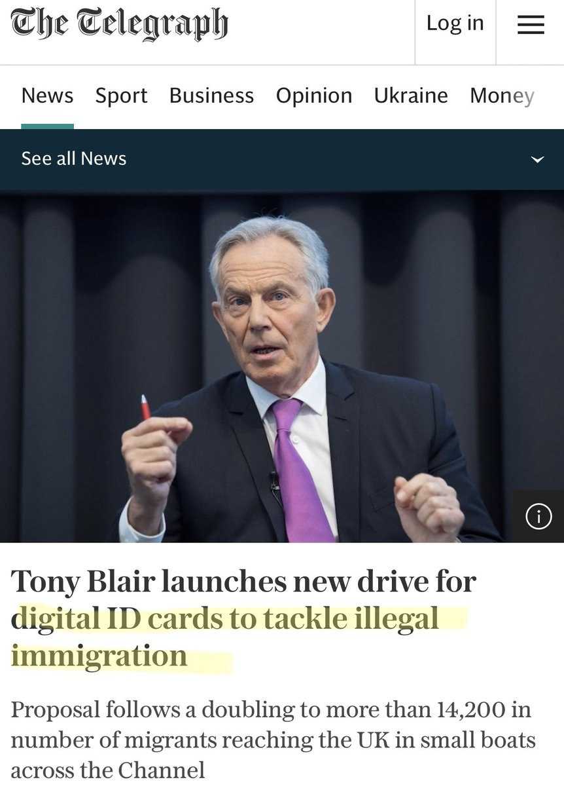This screenshot has width=564, height=786.
Task: Click the red pen in the photo
Action: 145,407
